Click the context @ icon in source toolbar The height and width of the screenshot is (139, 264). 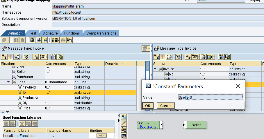[x=36, y=57]
